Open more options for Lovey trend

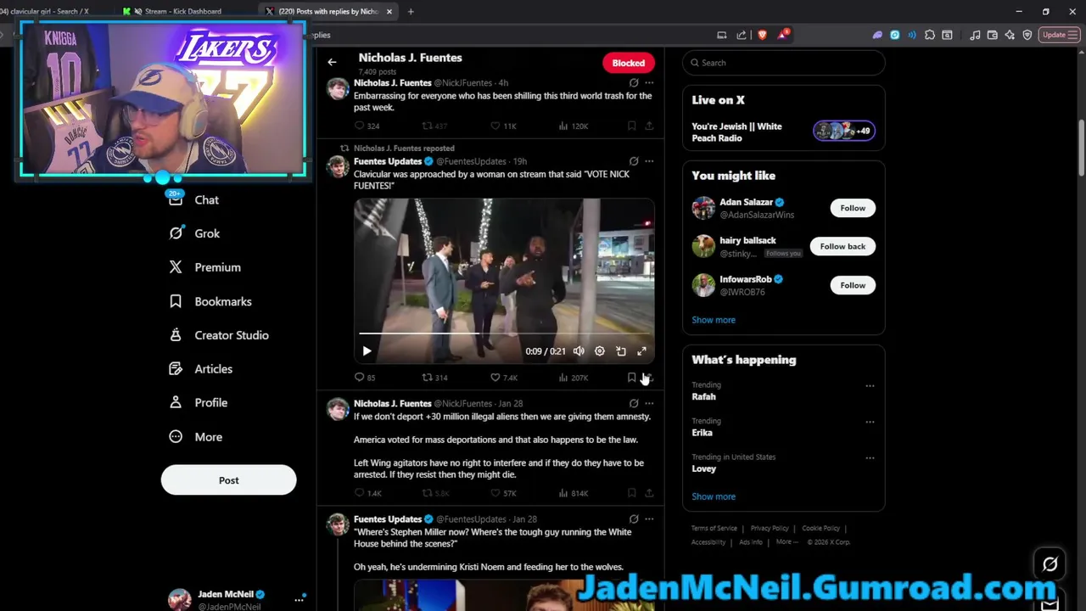870,457
